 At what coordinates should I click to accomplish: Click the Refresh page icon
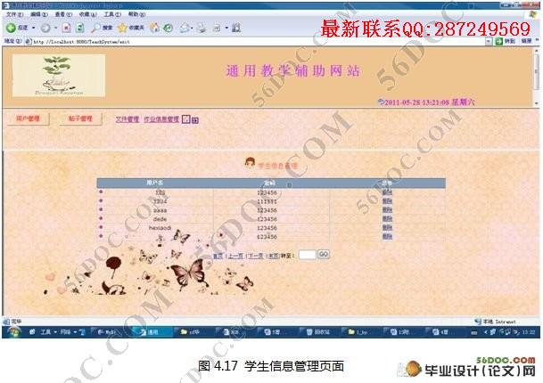tap(80, 28)
